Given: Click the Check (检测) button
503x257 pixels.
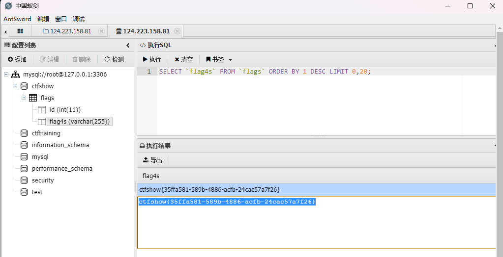Looking at the screenshot, I should coord(114,59).
